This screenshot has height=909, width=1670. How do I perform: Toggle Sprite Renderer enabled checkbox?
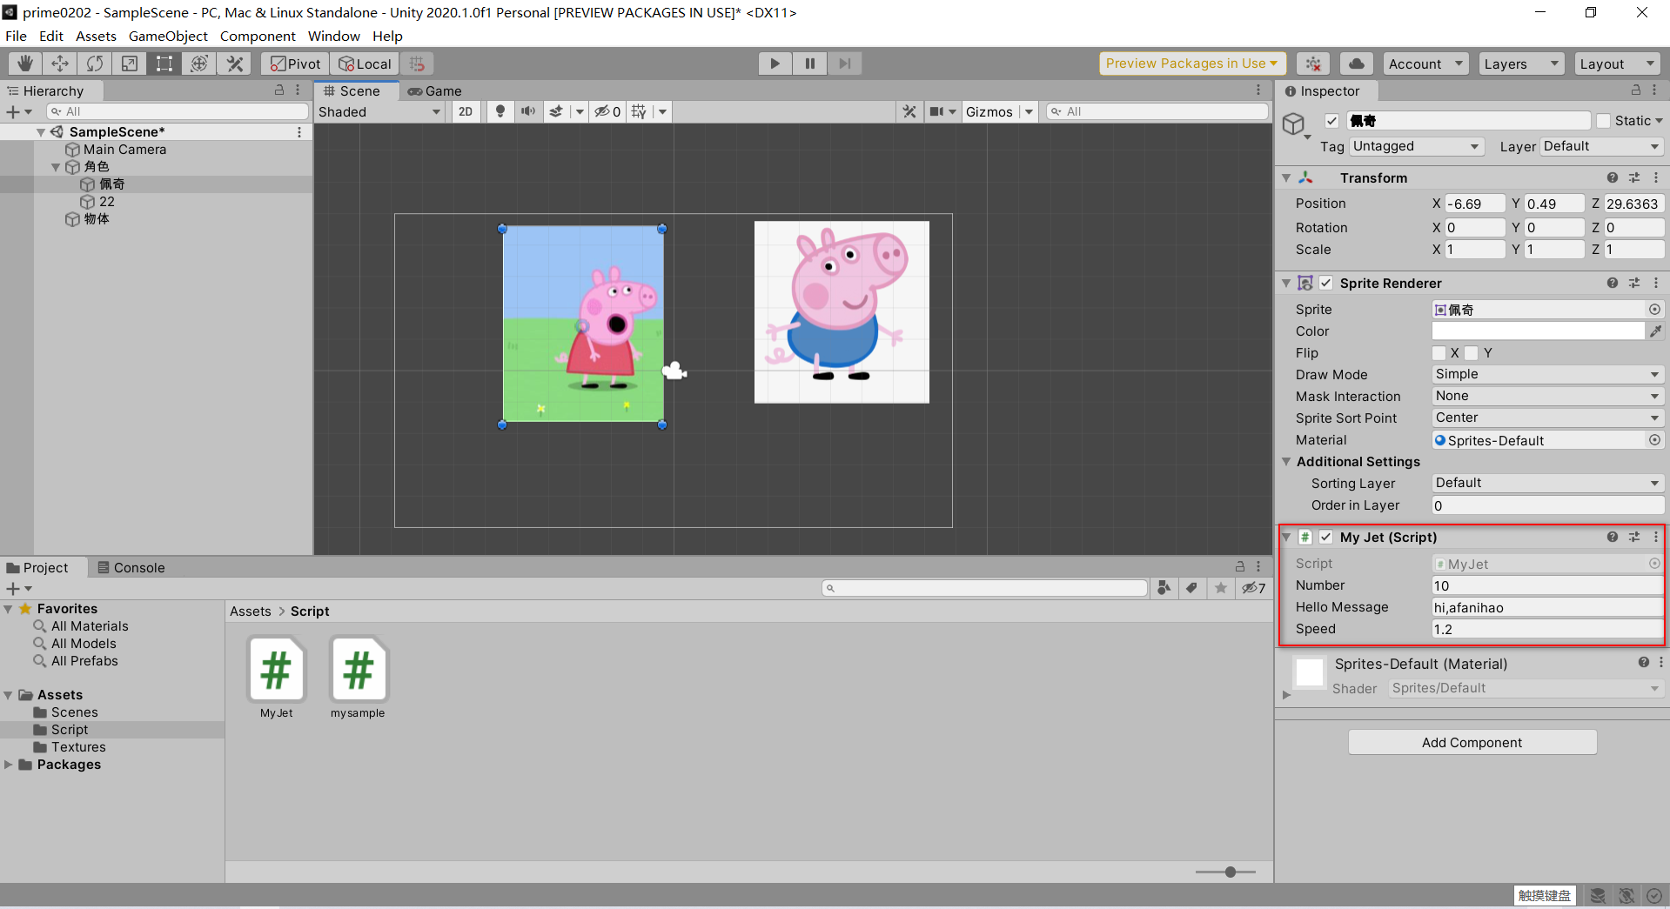(x=1325, y=283)
